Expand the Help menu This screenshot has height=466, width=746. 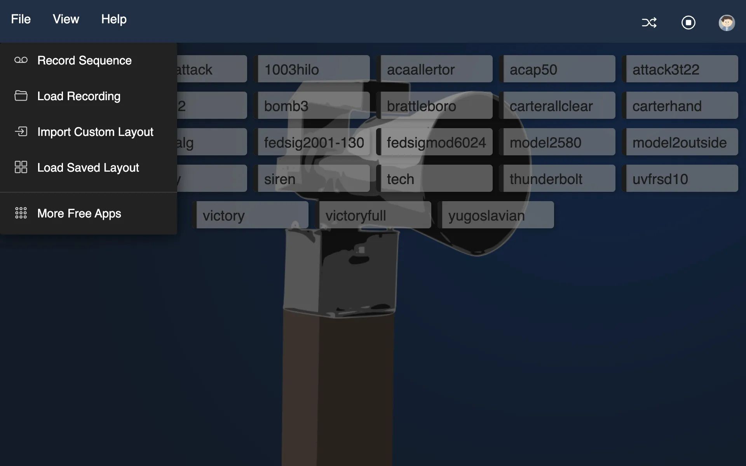pyautogui.click(x=113, y=18)
